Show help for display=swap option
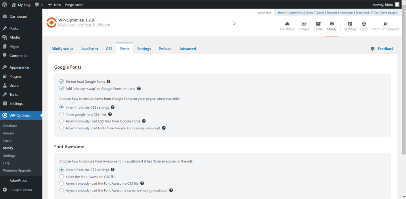Image resolution: width=406 pixels, height=199 pixels. tap(139, 88)
